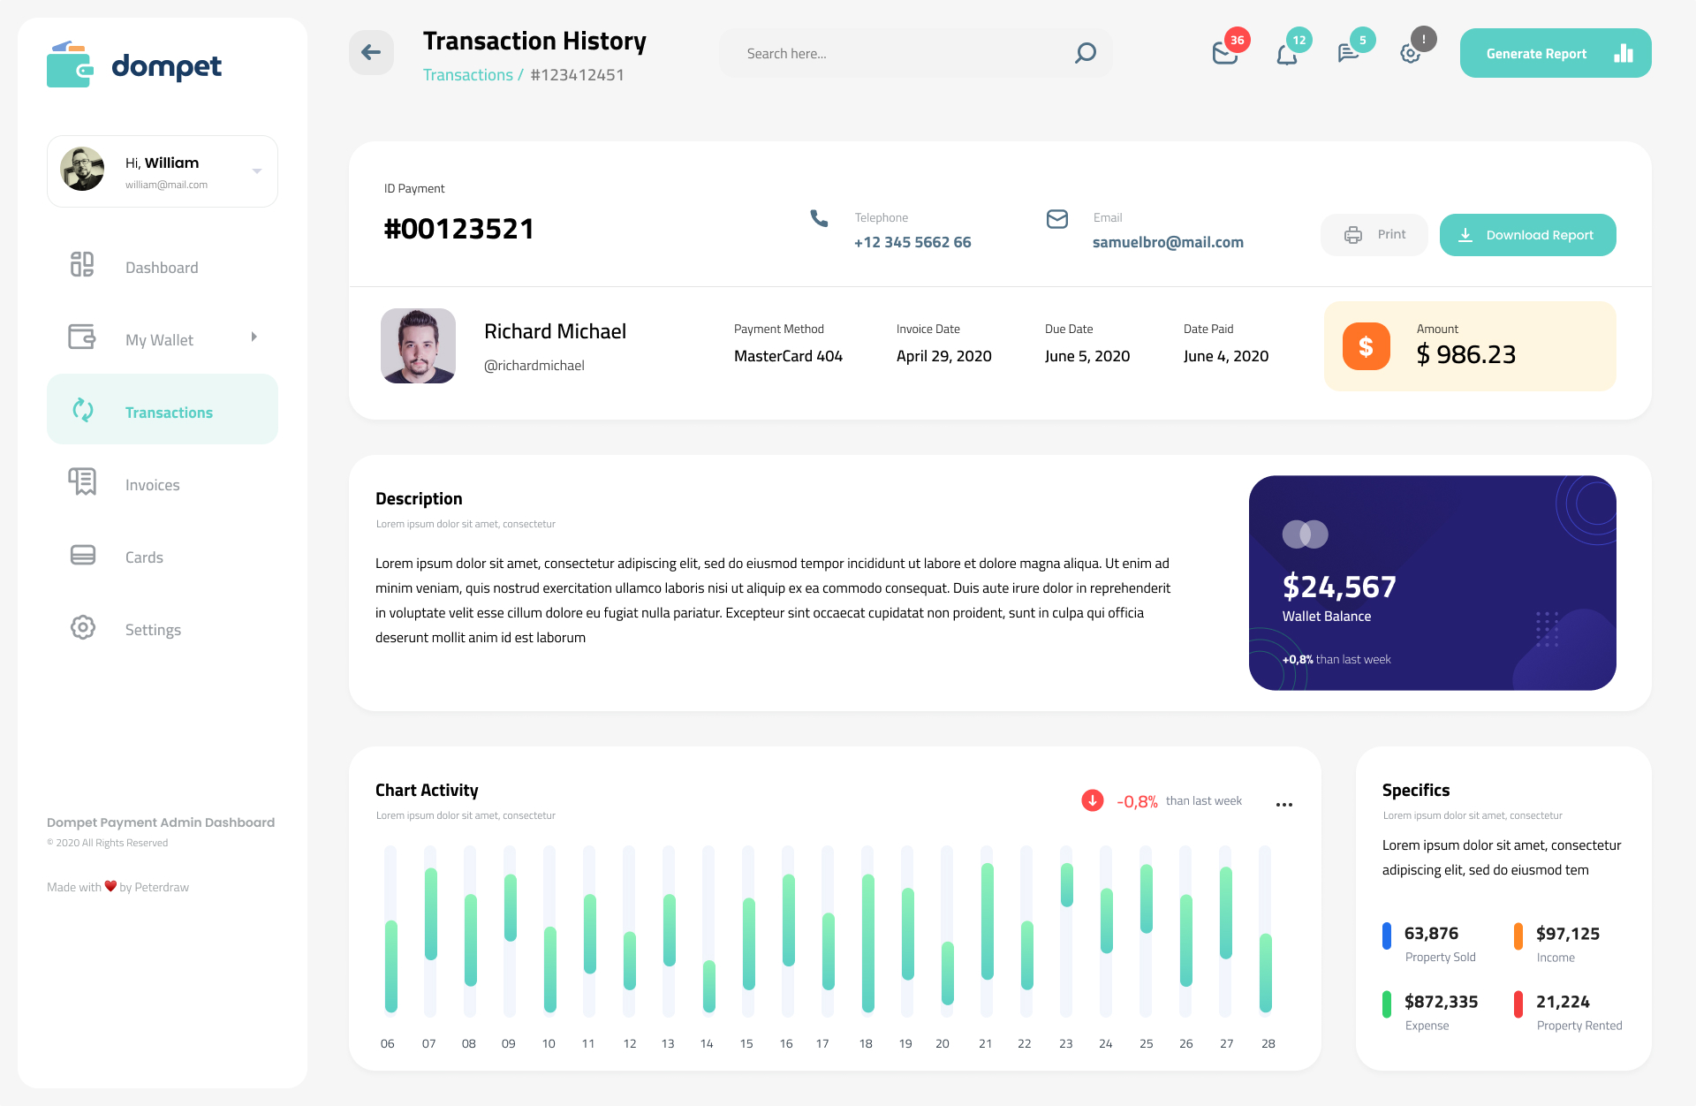Click the chat messages icon showing 5
Screen dimensions: 1696x1106
(1347, 53)
